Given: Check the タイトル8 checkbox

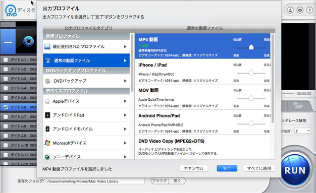Looking at the screenshot, I should tap(6, 126).
